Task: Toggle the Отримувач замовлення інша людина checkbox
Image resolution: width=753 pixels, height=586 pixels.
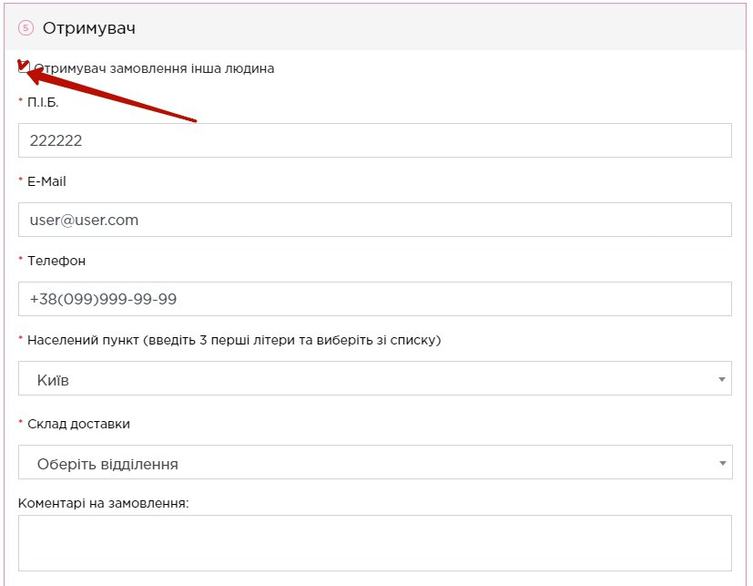Action: (25, 67)
